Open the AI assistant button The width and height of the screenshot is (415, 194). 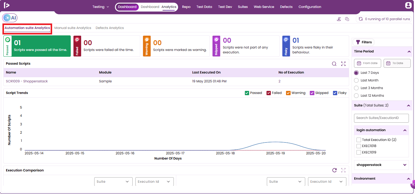(10, 18)
